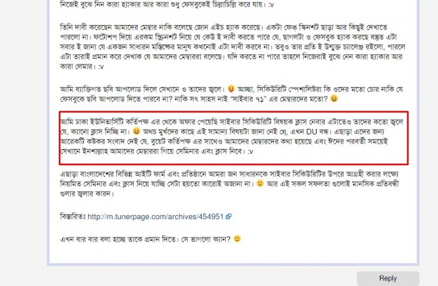Open the m.tunerpage.com/archives/454951 link

click(x=156, y=217)
